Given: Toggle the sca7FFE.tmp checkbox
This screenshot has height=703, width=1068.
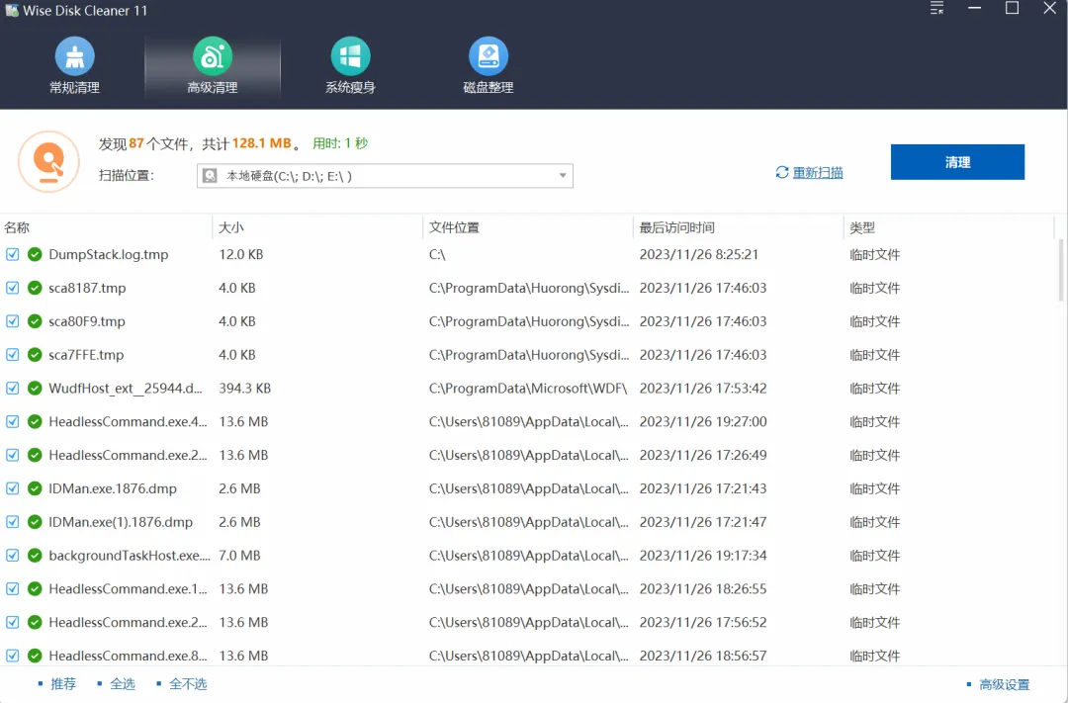Looking at the screenshot, I should pyautogui.click(x=12, y=355).
